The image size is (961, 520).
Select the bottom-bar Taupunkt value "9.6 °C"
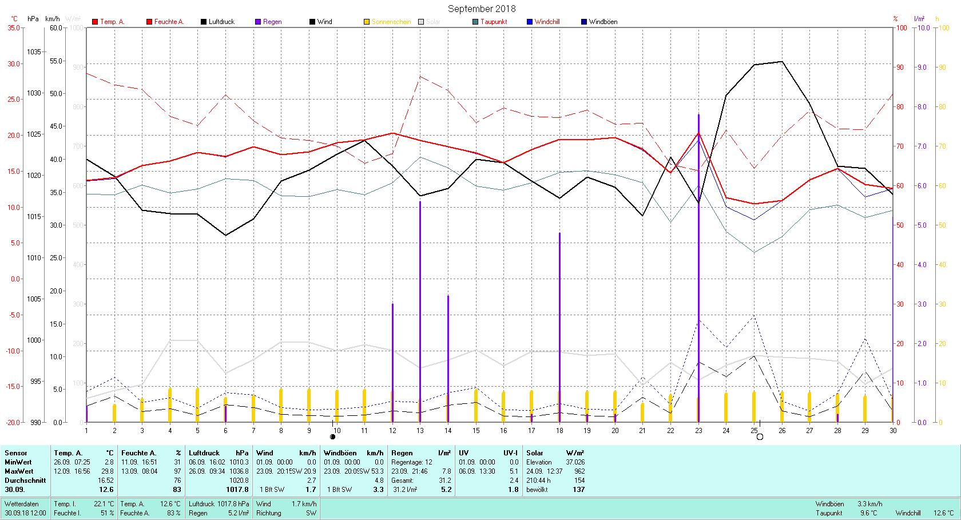pos(868,513)
